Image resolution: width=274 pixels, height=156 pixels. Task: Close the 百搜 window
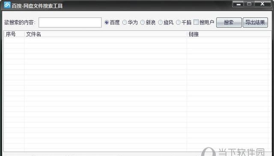click(x=262, y=4)
